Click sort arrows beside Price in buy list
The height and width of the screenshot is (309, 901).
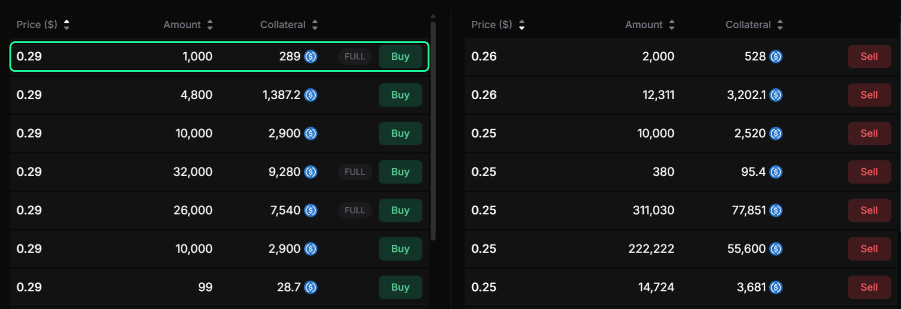click(67, 25)
